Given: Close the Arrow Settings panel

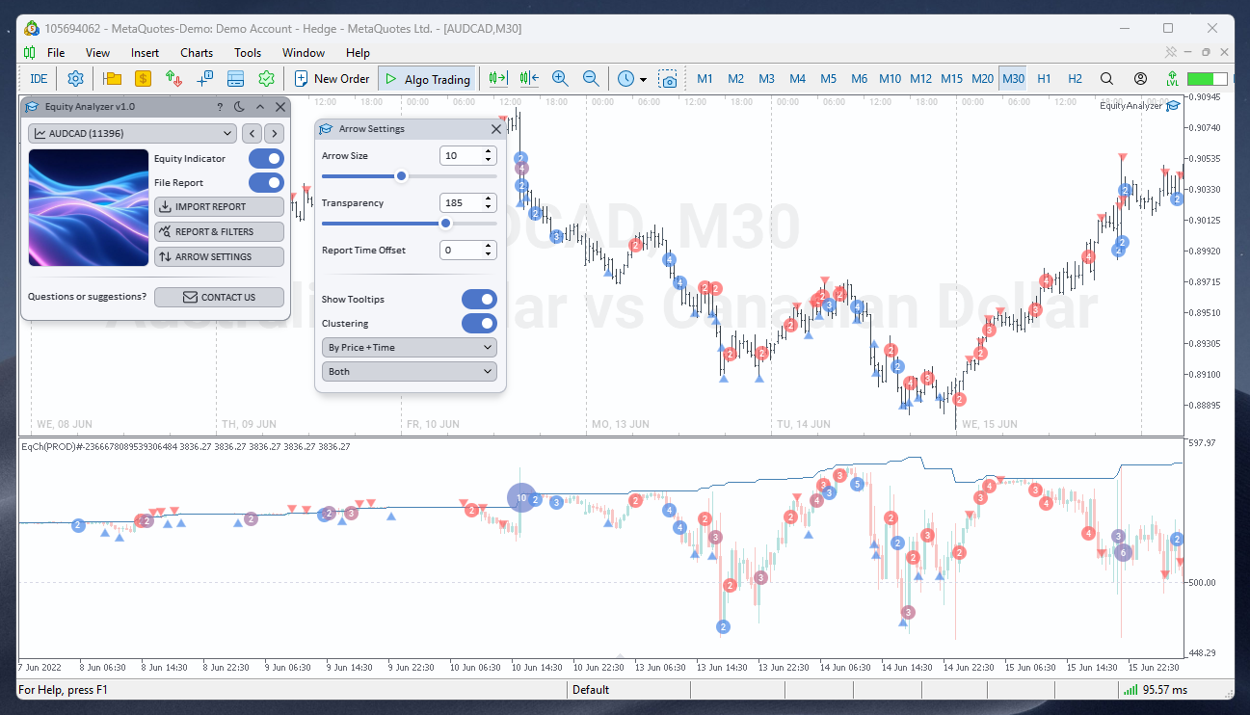Looking at the screenshot, I should 496,128.
